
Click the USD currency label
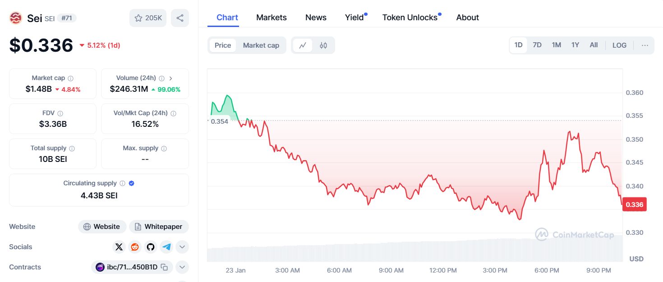[x=636, y=259]
